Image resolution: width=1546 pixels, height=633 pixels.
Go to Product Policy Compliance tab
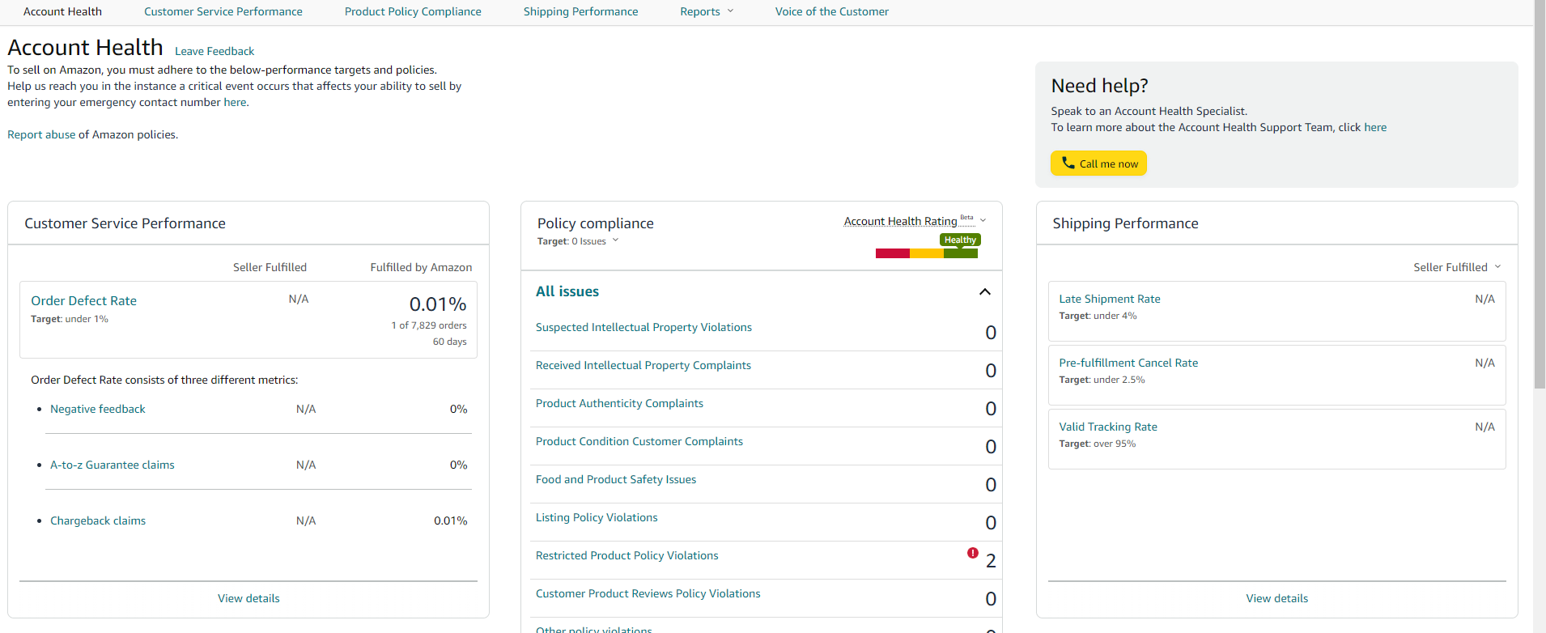pyautogui.click(x=413, y=11)
